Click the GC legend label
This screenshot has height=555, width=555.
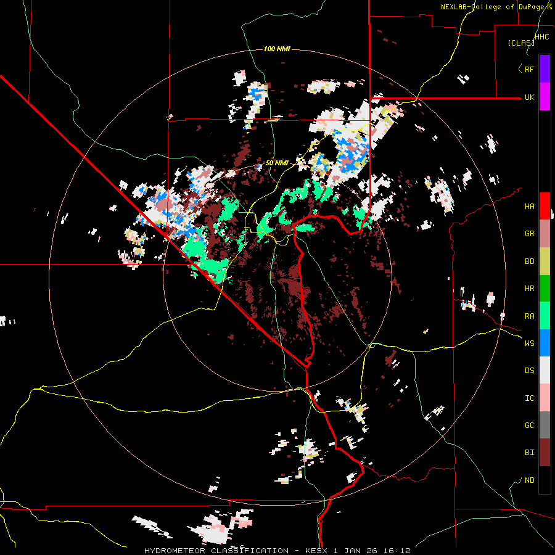tap(529, 425)
